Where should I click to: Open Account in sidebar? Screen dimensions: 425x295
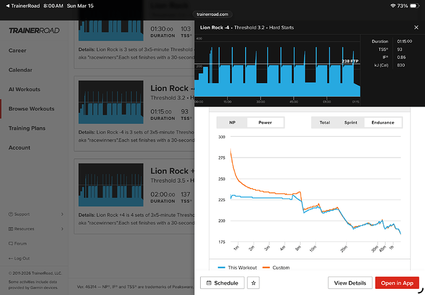(x=19, y=148)
